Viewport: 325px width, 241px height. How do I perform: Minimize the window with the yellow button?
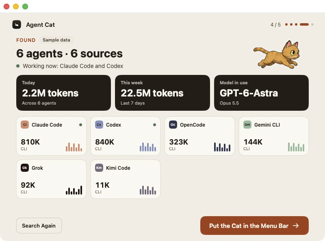[x=16, y=7]
